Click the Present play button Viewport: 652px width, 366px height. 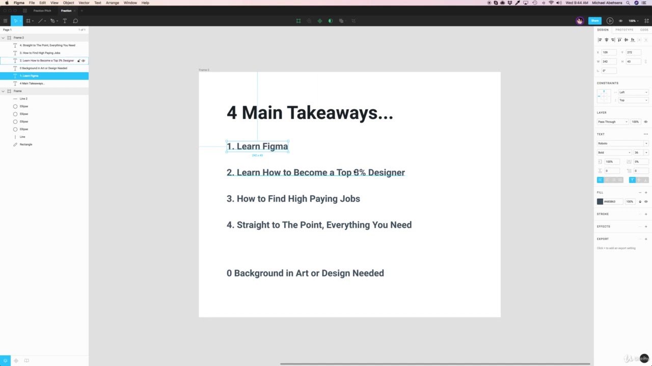610,21
